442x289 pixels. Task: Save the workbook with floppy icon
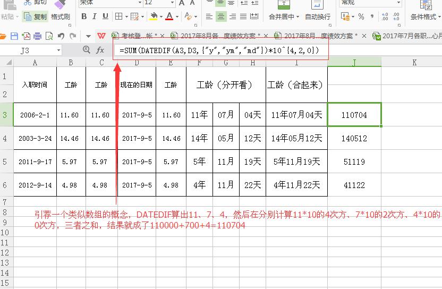(14, 36)
